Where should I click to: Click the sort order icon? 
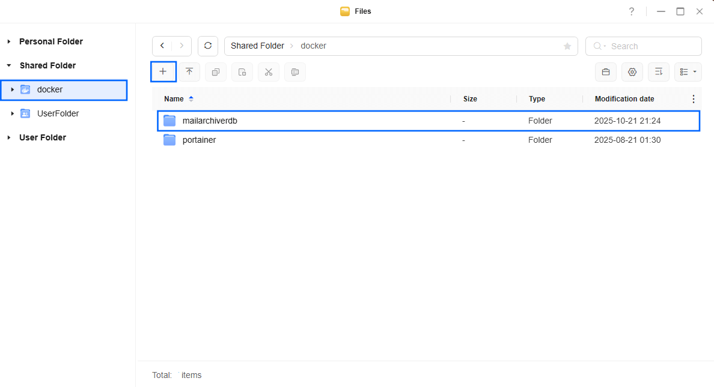point(658,72)
